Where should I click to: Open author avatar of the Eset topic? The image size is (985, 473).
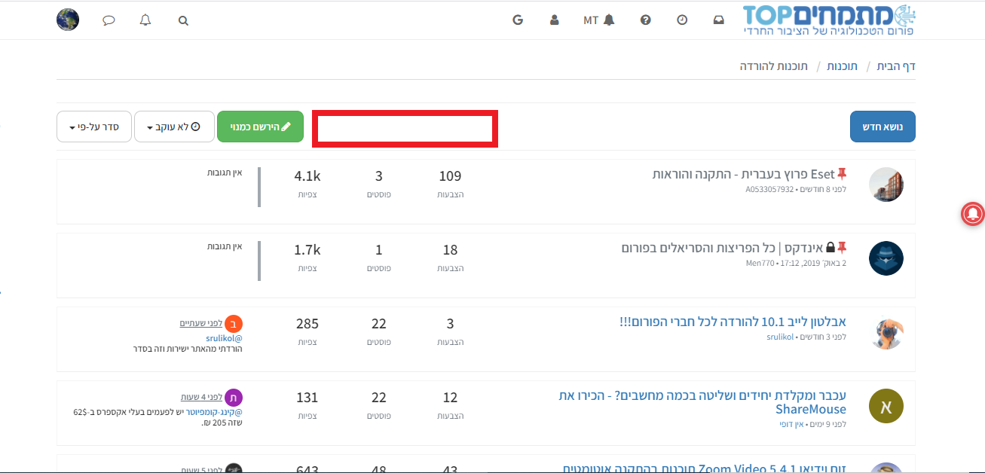(x=886, y=185)
